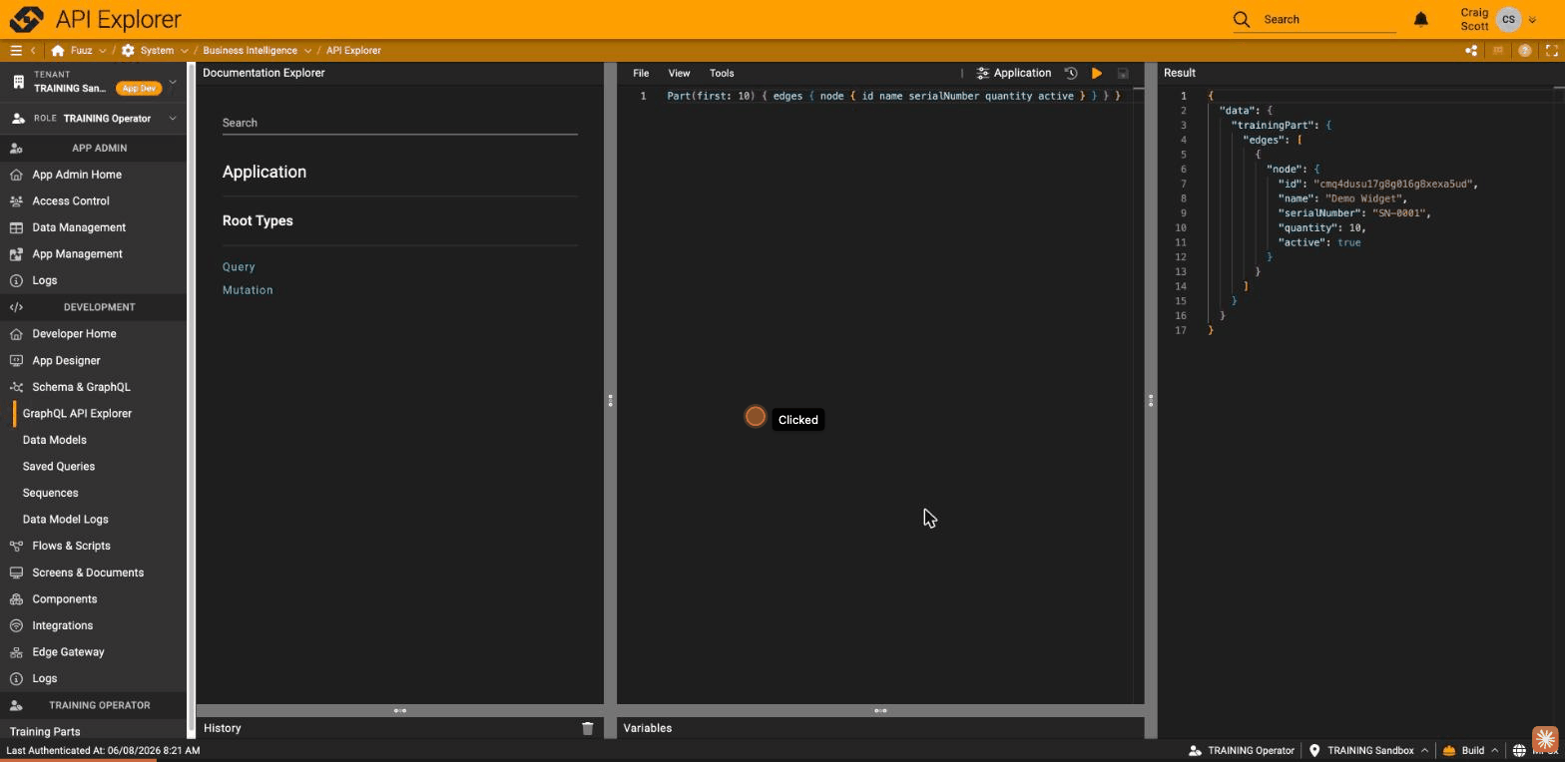Viewport: 1565px width, 762px height.
Task: Focus the top bar Search field
Action: pyautogui.click(x=1328, y=19)
